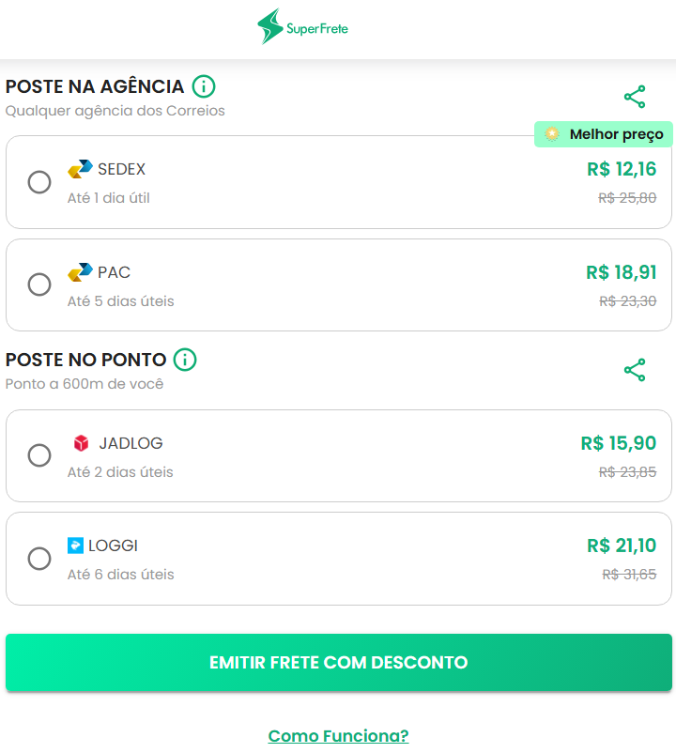Select the PAC radio button
The image size is (676, 753).
[x=39, y=284]
